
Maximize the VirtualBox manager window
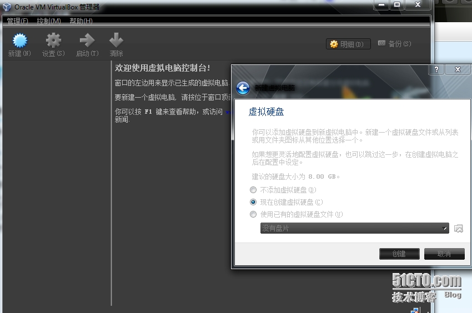click(397, 4)
